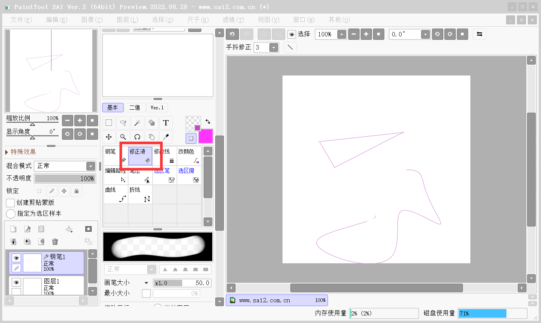
Task: Toggle lock pixels pencil icon in 锁定 row
Action: click(52, 191)
